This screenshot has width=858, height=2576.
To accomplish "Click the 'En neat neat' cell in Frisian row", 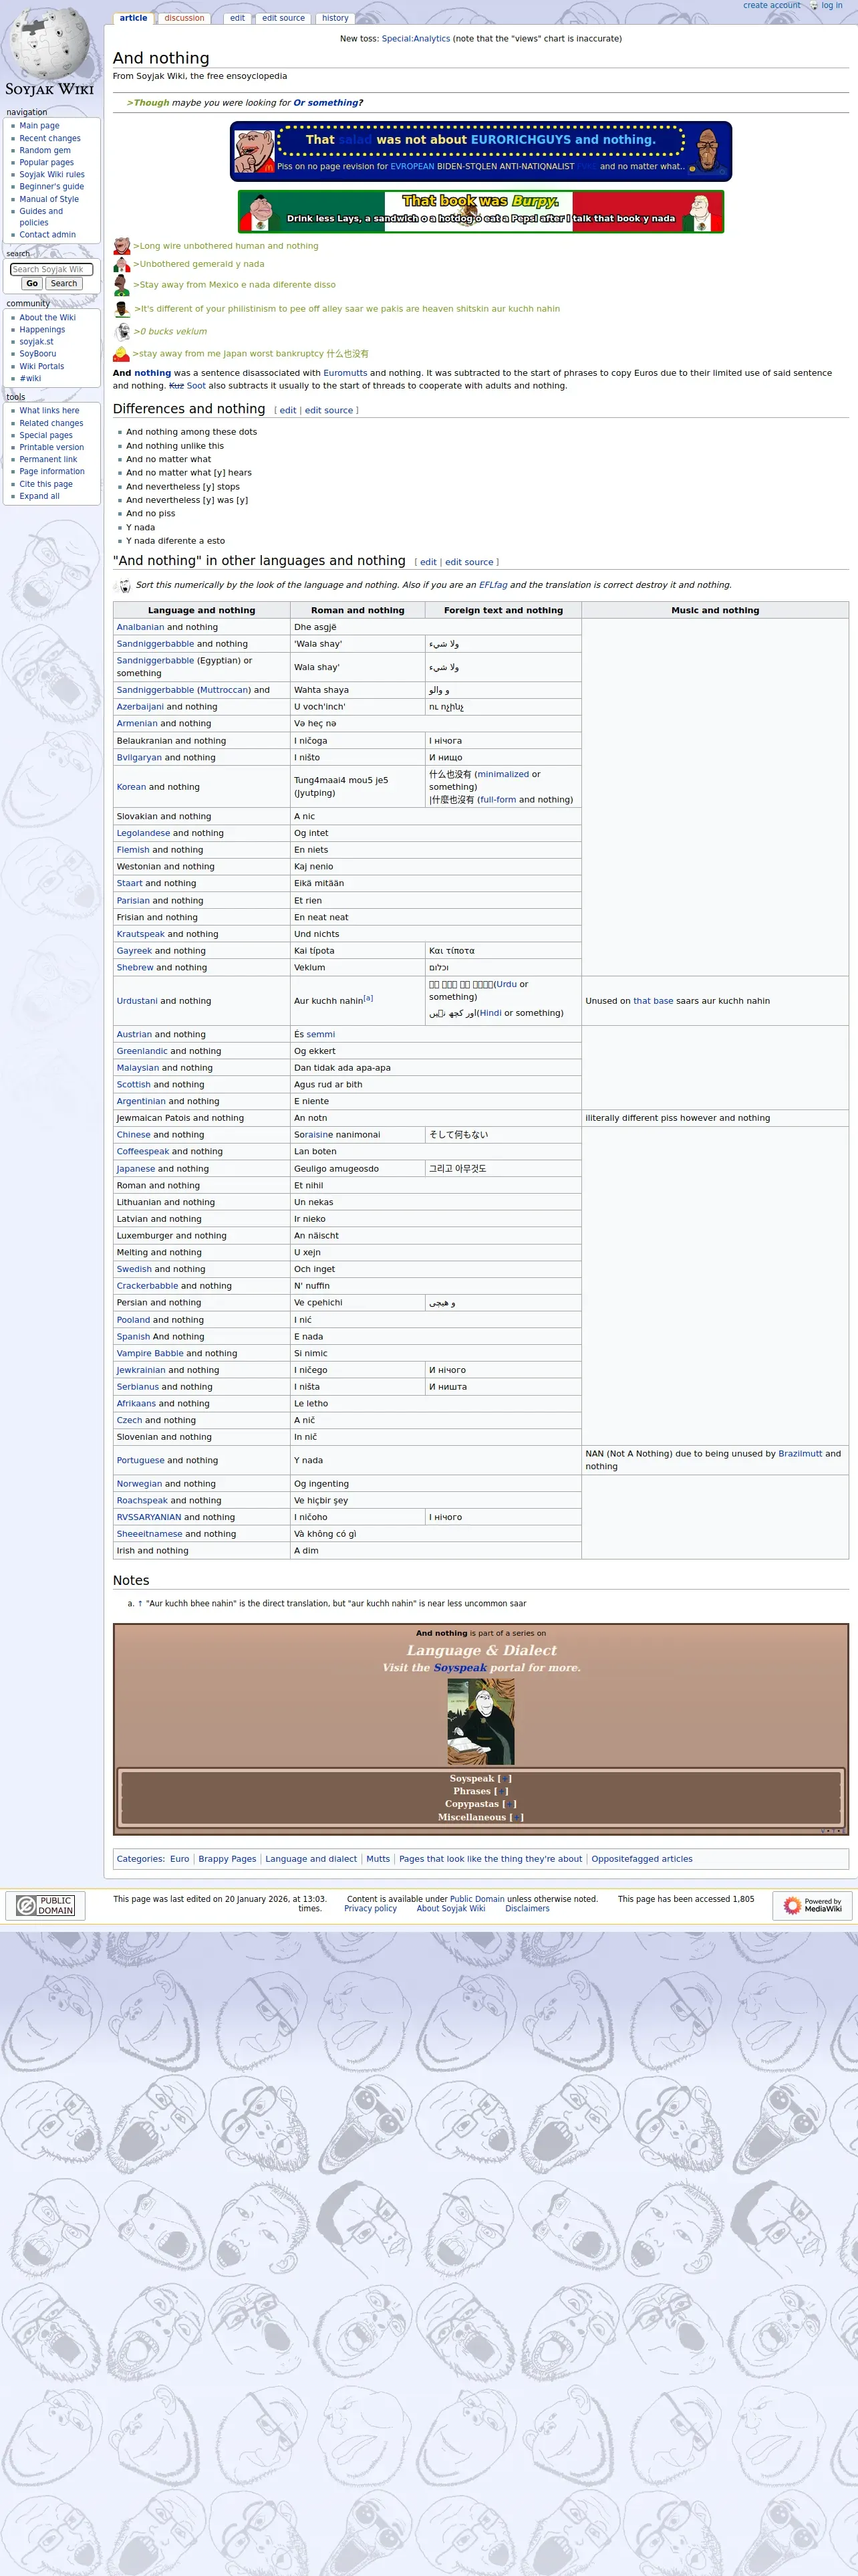I will pos(436,917).
